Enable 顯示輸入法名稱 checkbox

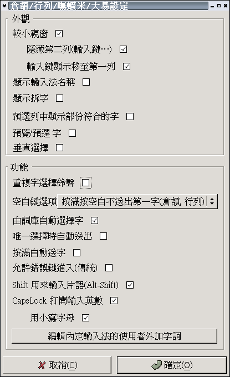pyautogui.click(x=86, y=82)
